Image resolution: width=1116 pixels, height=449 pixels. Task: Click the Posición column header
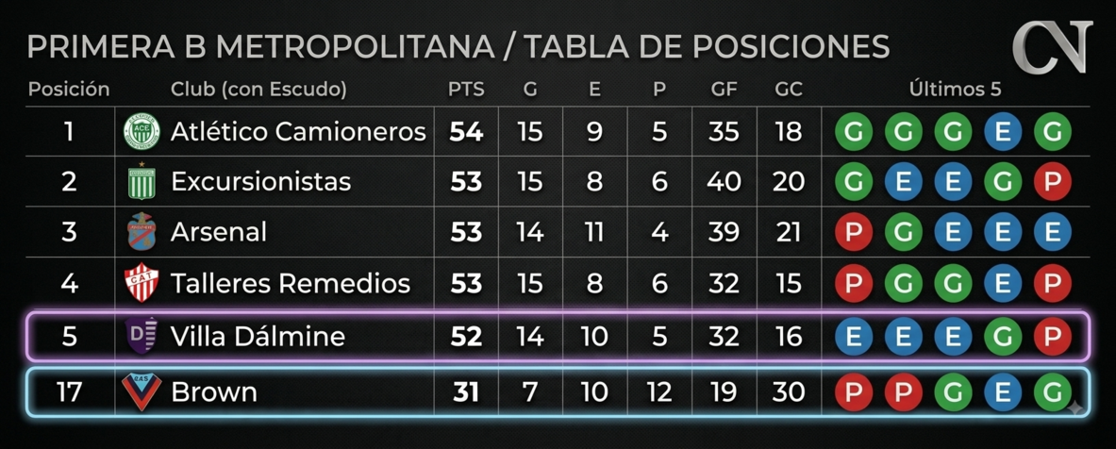(x=69, y=90)
